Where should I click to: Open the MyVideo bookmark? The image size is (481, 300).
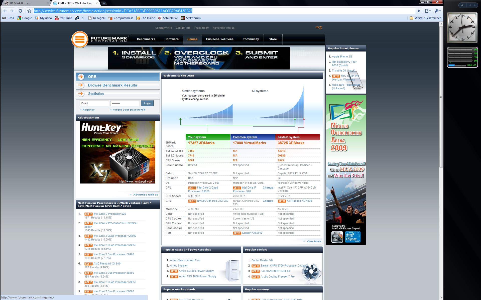coord(43,18)
